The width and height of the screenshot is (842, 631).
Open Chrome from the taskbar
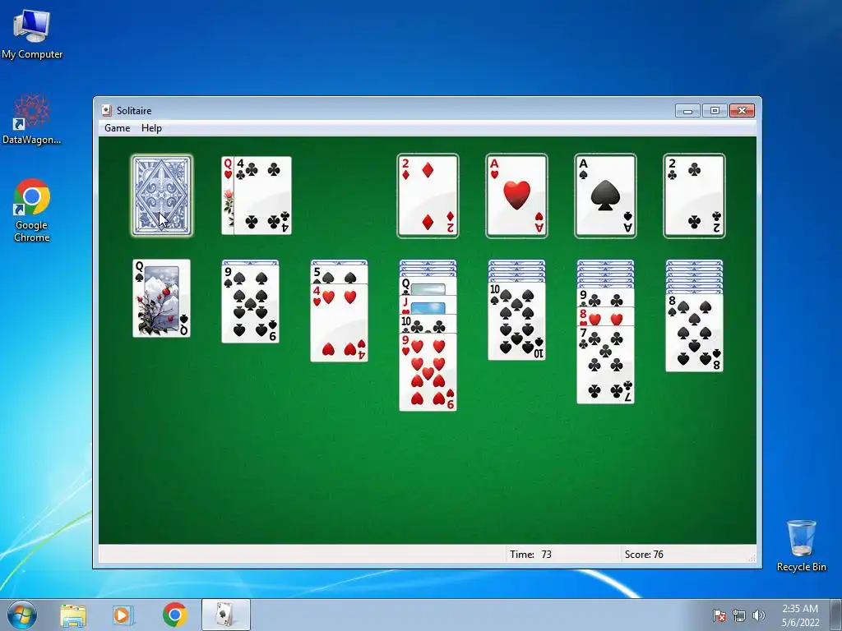point(174,615)
